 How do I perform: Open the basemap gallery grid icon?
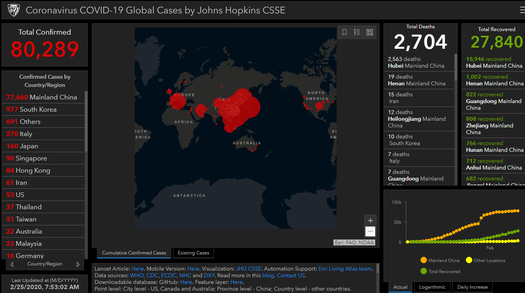tap(370, 32)
